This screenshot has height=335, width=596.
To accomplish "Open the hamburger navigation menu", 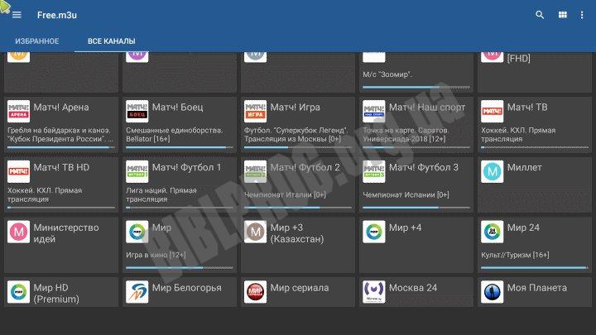I will coord(17,15).
